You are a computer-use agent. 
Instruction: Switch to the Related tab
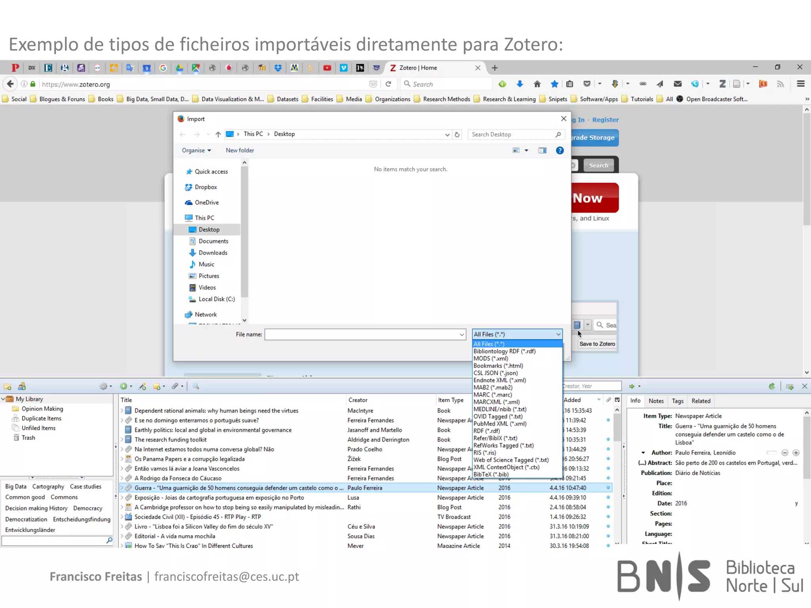click(x=701, y=401)
